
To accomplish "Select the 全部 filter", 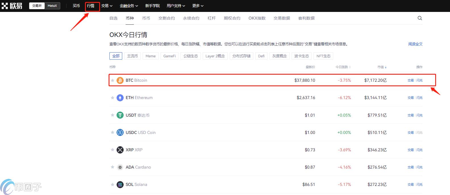I will coord(116,56).
